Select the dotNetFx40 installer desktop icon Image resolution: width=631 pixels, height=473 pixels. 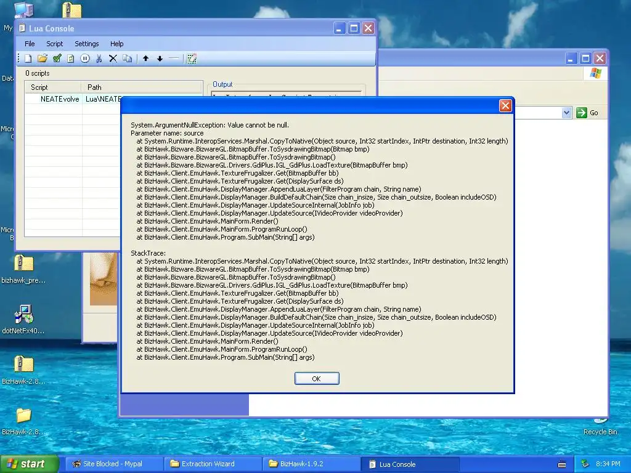pyautogui.click(x=24, y=314)
